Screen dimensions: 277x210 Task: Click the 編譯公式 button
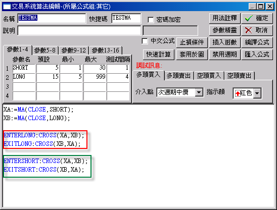(257, 42)
